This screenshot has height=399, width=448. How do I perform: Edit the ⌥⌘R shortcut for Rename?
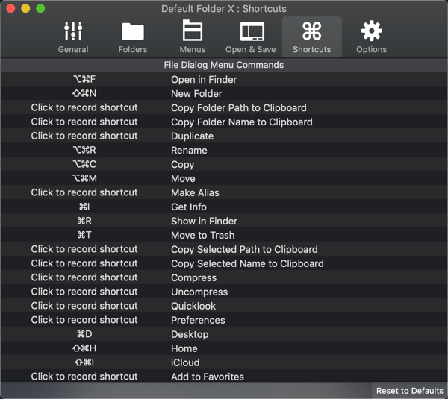pyautogui.click(x=84, y=150)
